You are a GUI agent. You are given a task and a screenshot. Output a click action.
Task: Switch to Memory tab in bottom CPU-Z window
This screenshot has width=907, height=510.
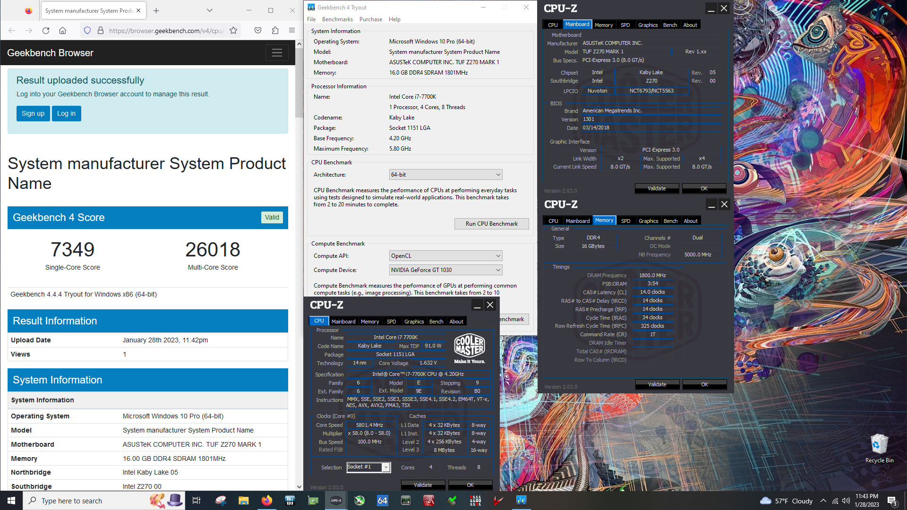pyautogui.click(x=370, y=322)
